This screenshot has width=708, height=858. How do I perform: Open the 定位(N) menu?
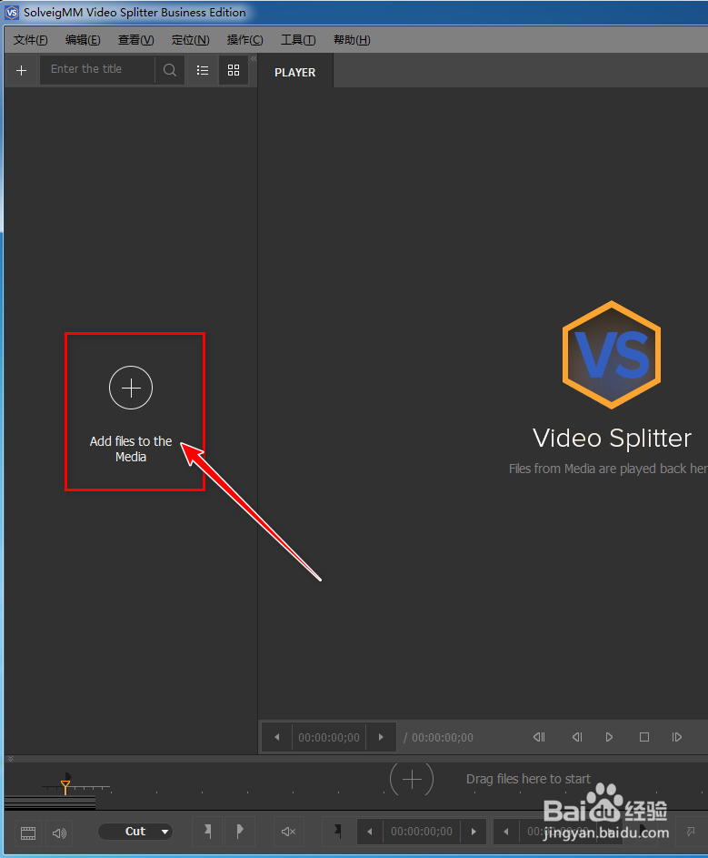tap(190, 40)
